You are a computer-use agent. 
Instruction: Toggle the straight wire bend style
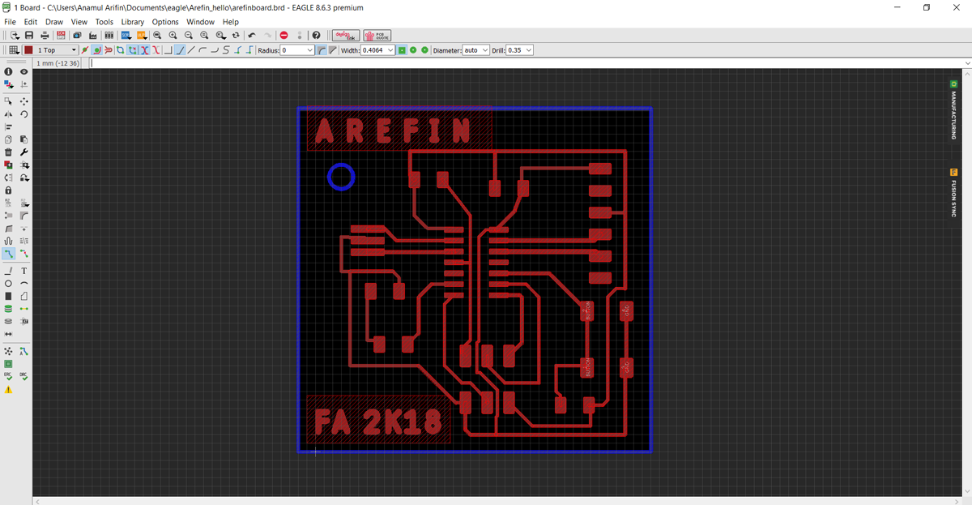tap(191, 50)
